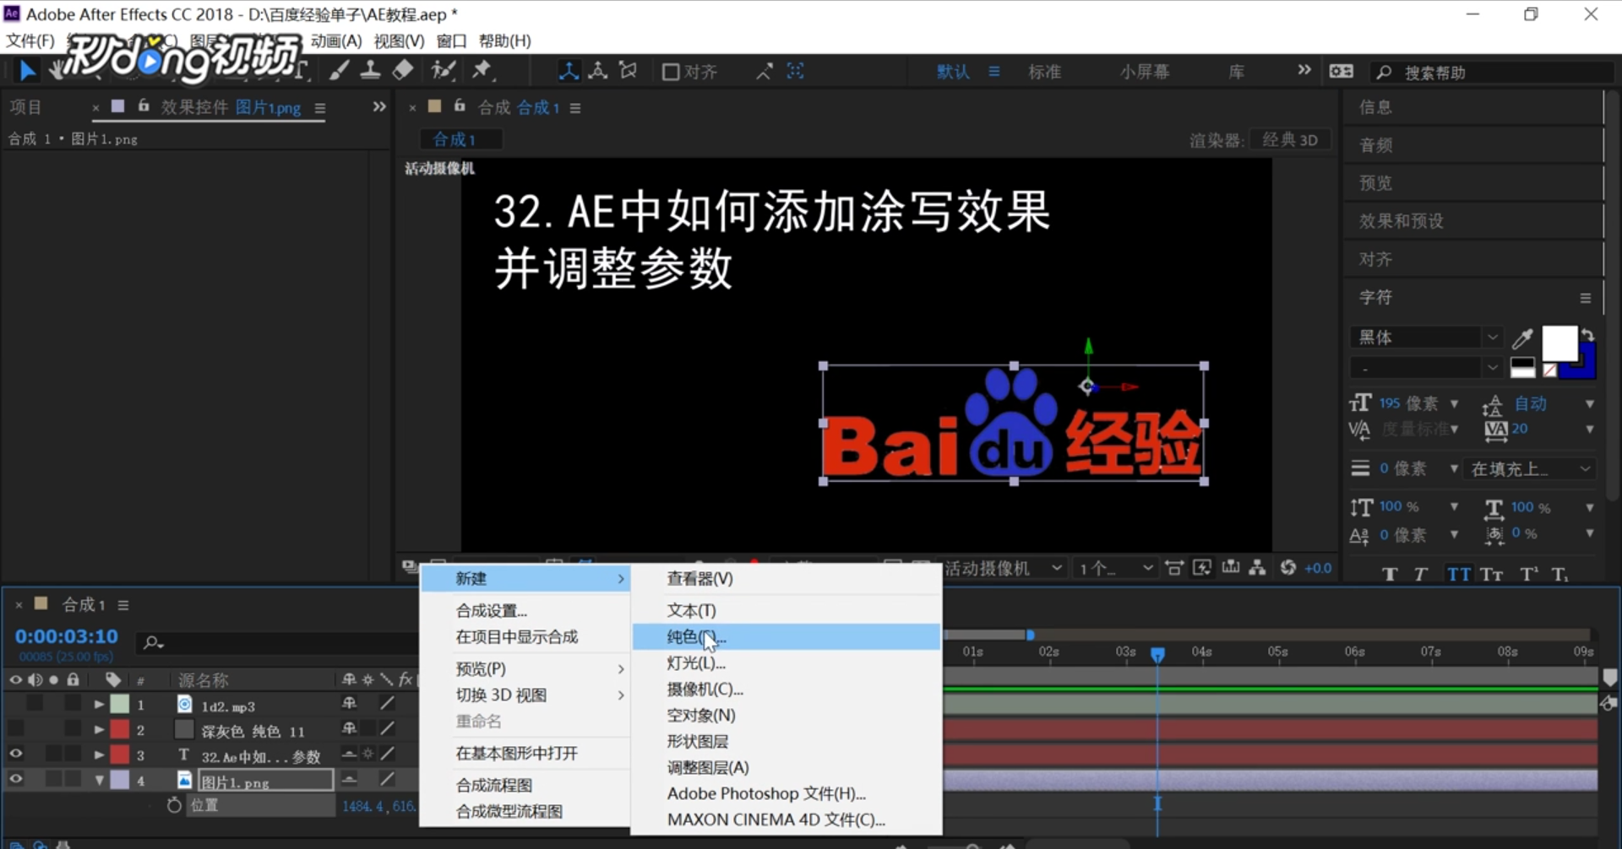The height and width of the screenshot is (849, 1622).
Task: Switch to 标准 workspace
Action: 1045,73
